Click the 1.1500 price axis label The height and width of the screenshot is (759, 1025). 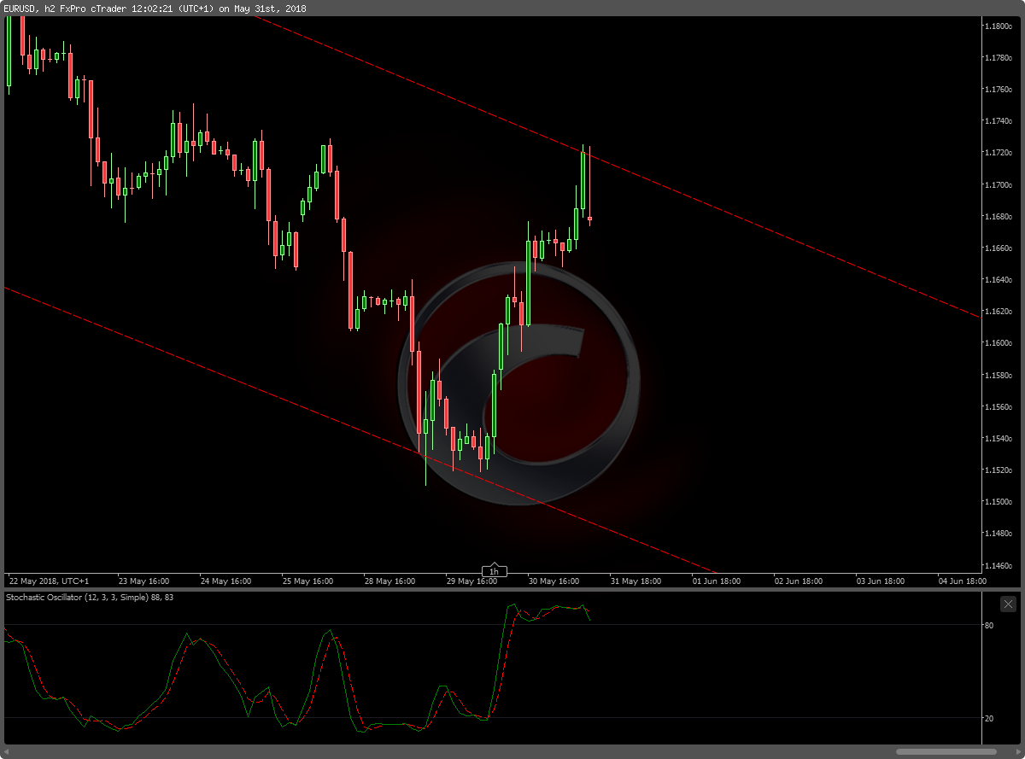point(998,502)
